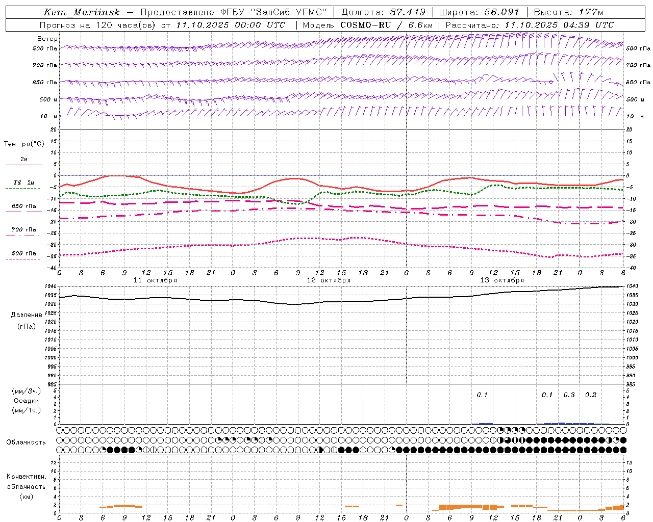
Task: Click the 11 октября date label
Action: (x=155, y=280)
